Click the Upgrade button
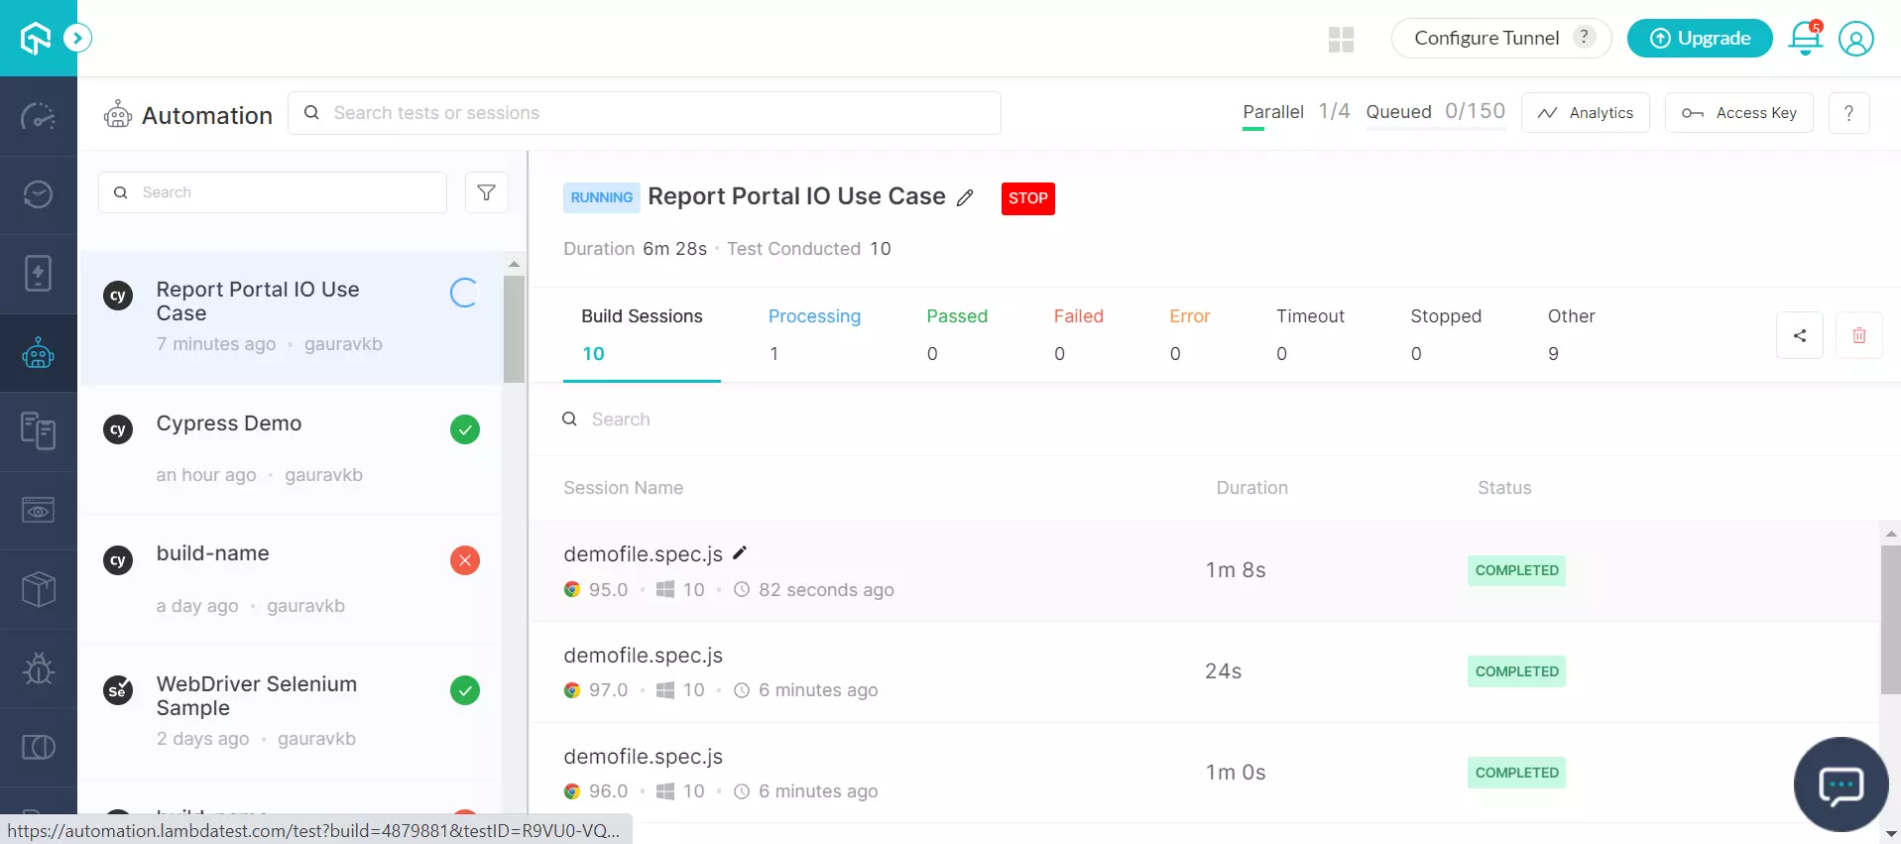The height and width of the screenshot is (844, 1901). (x=1699, y=39)
